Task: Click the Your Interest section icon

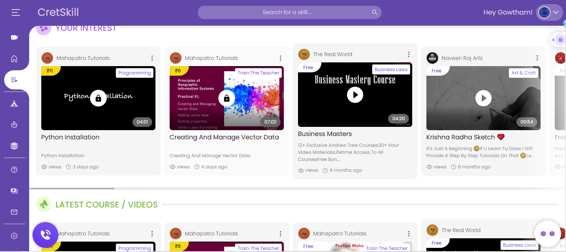Action: (x=43, y=28)
